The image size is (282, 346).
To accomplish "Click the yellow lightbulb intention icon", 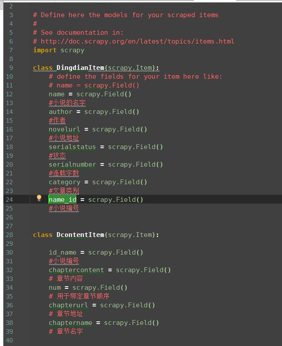I will click(39, 198).
